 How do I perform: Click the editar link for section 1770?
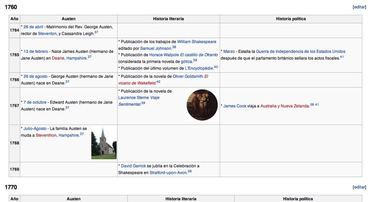[359, 187]
